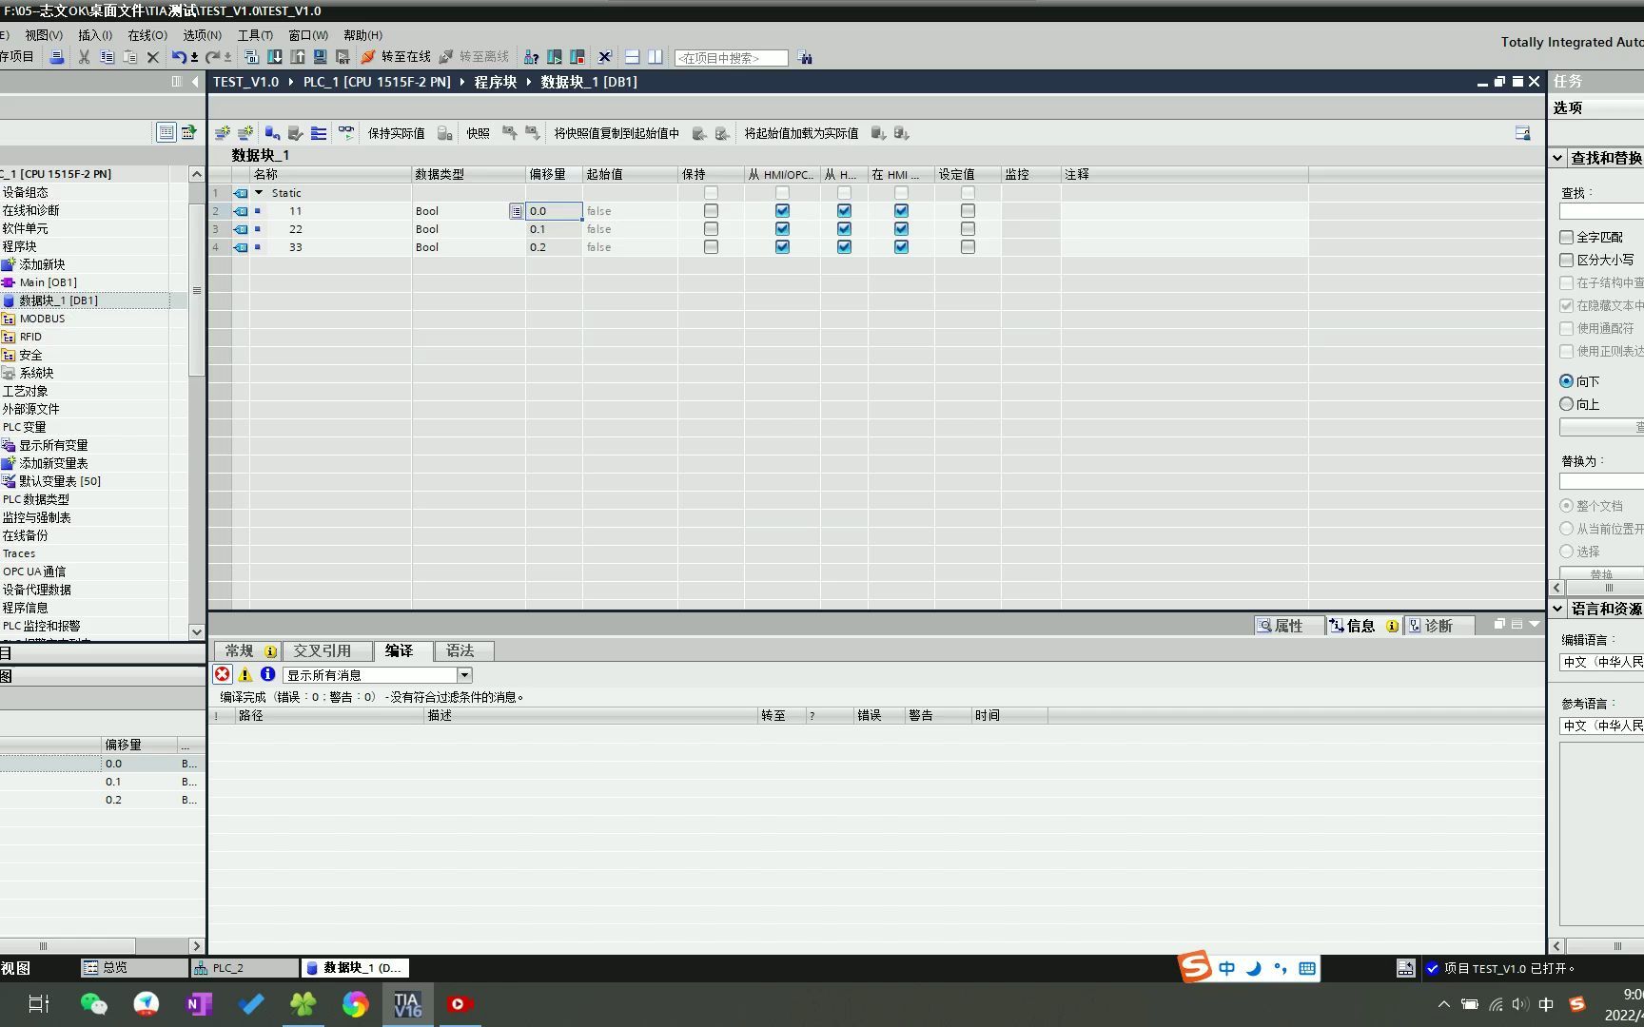This screenshot has width=1644, height=1027.
Task: Click the download to device icon
Action: point(275,57)
